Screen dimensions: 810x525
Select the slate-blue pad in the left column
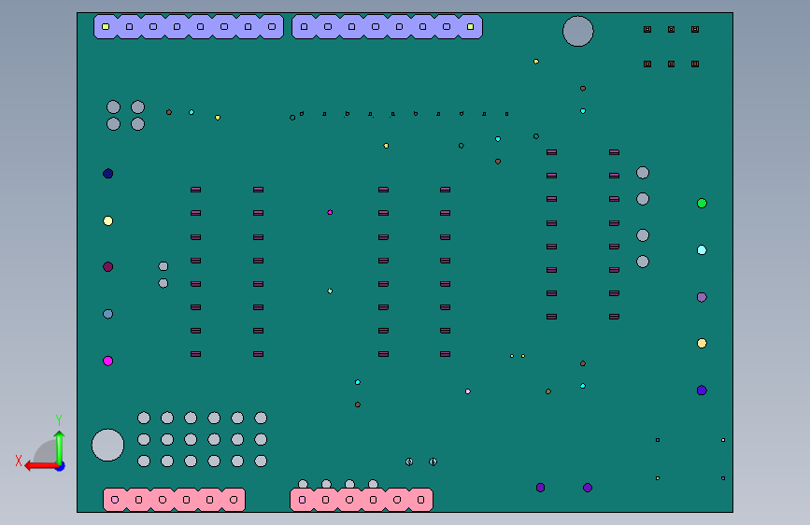[x=108, y=314]
